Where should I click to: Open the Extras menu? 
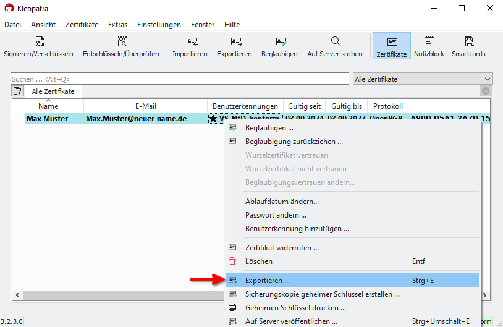coord(118,25)
